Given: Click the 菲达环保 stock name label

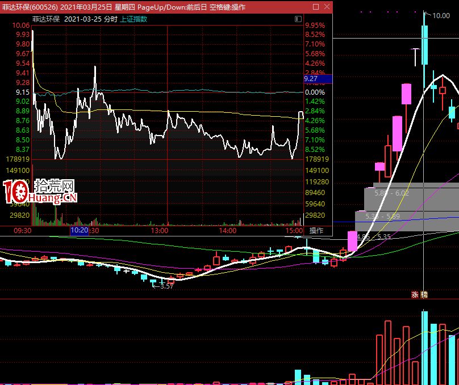Looking at the screenshot, I should point(46,19).
